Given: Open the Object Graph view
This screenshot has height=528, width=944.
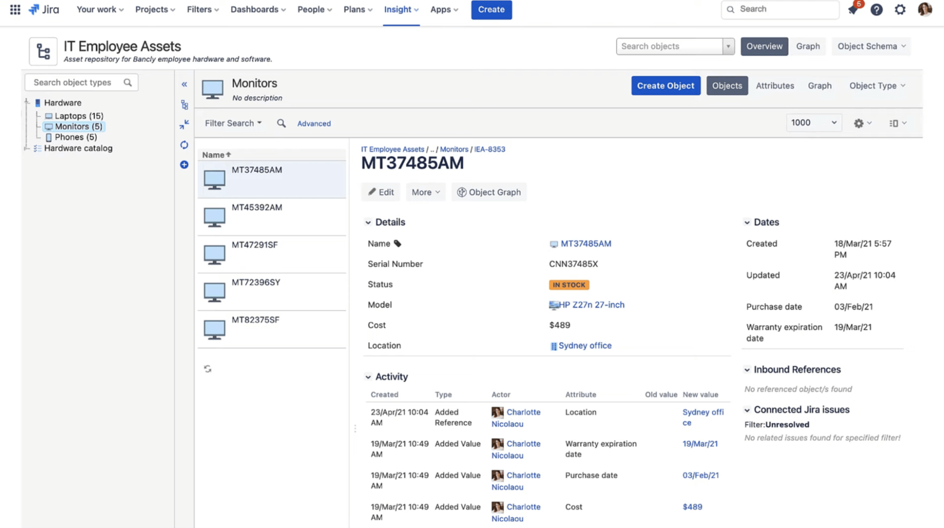Looking at the screenshot, I should [489, 192].
